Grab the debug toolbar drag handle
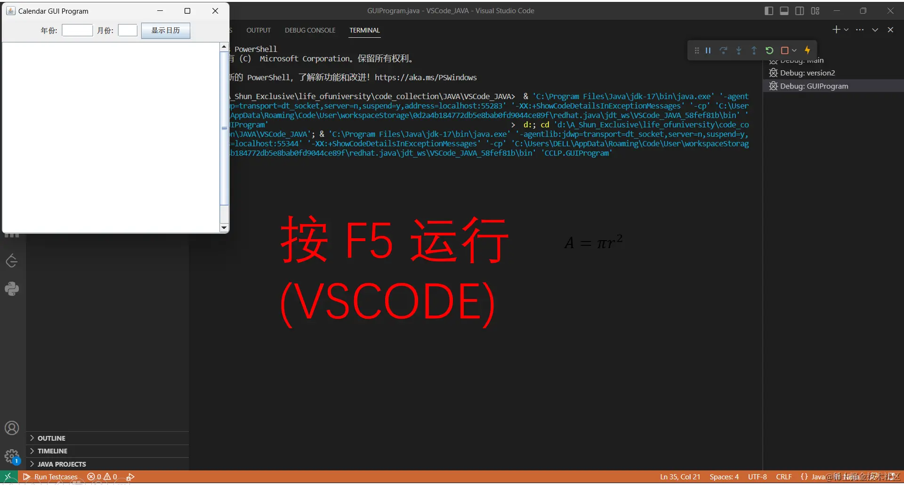 [x=697, y=50]
